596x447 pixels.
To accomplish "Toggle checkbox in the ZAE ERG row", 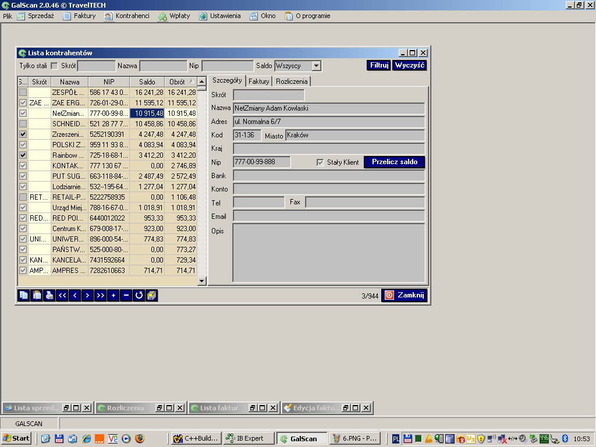I will point(23,102).
